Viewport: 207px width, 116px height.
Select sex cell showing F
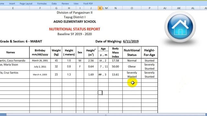(x=80, y=67)
